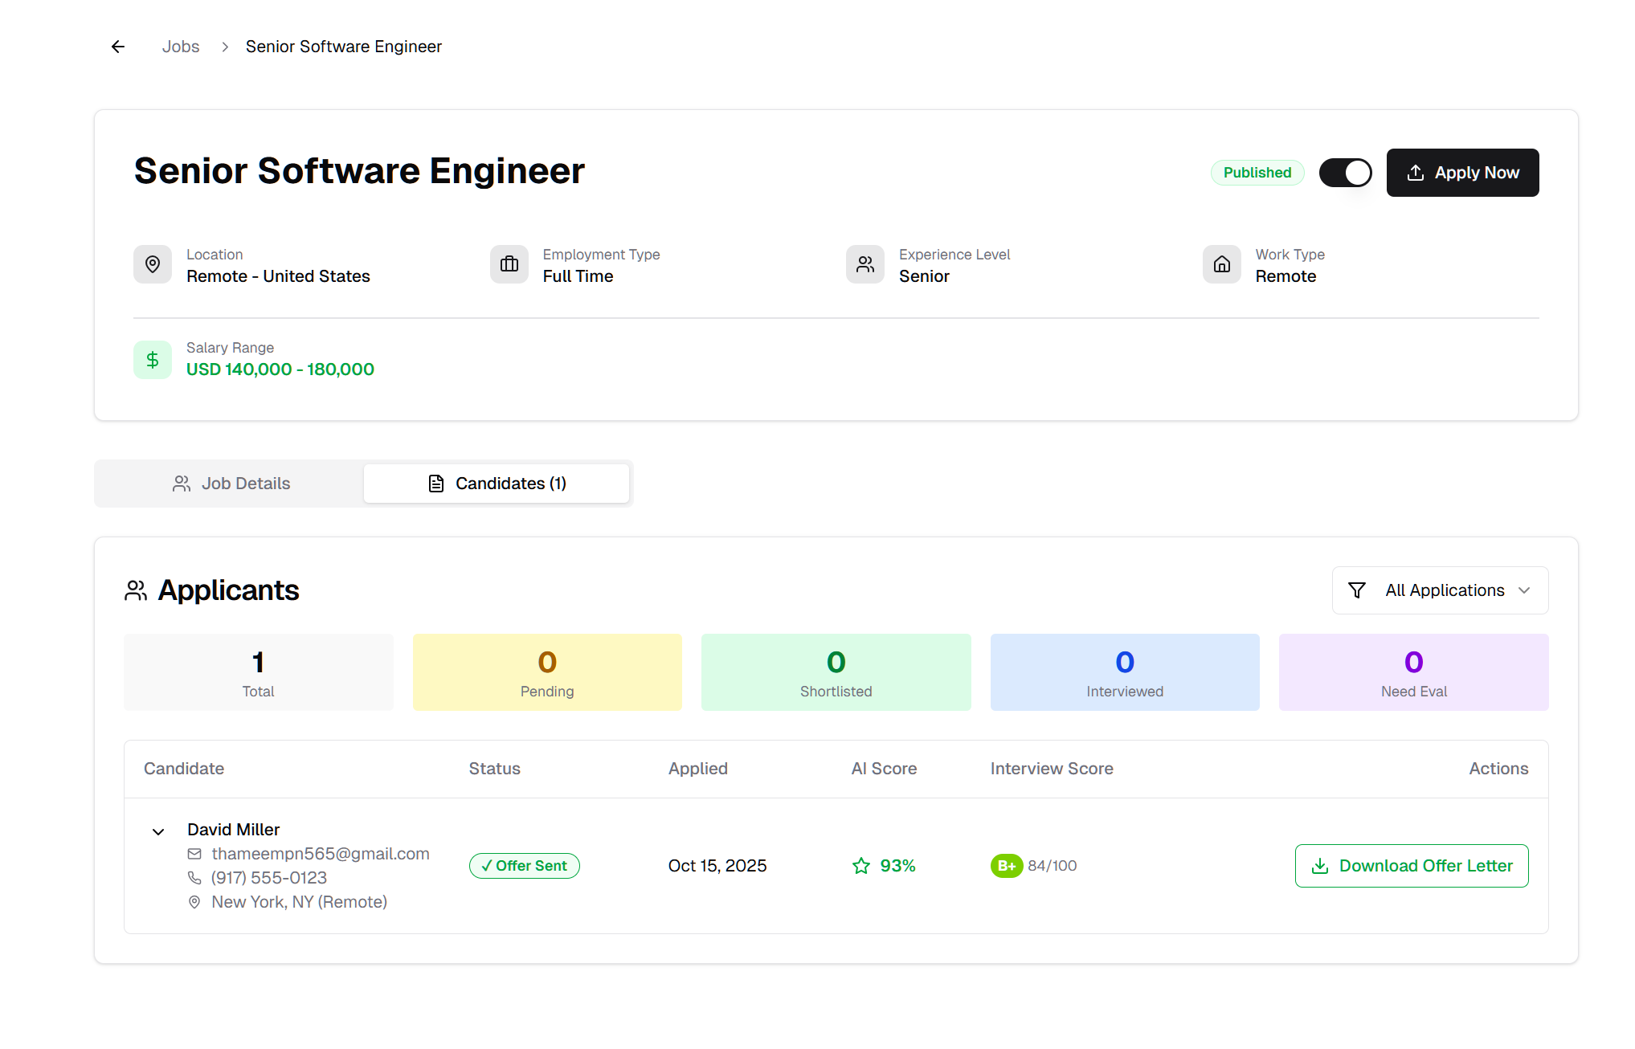Click the B+ interview grade badge
This screenshot has width=1635, height=1049.
(1006, 866)
